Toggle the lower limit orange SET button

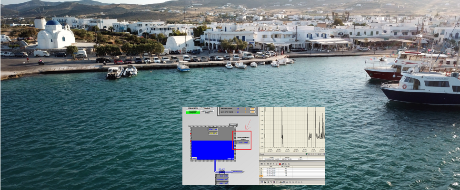(x=252, y=112)
